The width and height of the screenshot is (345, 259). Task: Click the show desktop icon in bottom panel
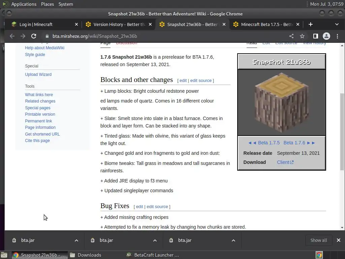tap(4, 255)
